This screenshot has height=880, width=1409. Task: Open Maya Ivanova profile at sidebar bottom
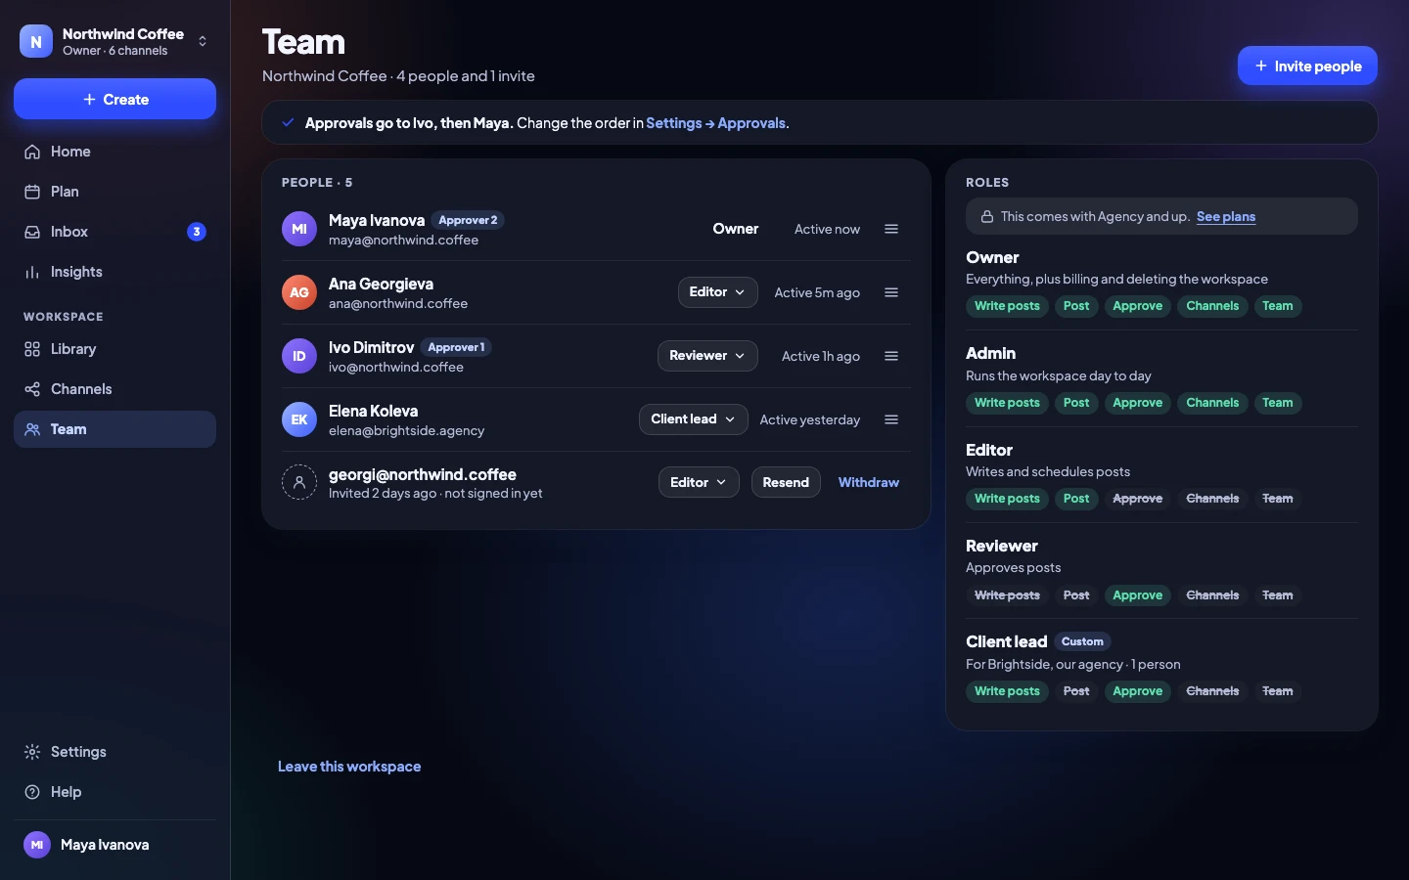pos(114,845)
